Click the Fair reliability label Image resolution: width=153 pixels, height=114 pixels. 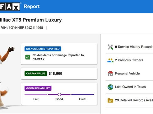36,99
